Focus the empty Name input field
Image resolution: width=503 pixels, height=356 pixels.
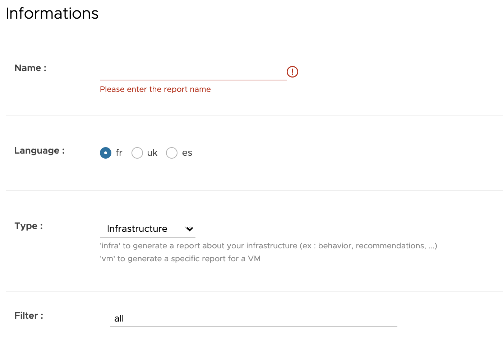pos(193,72)
